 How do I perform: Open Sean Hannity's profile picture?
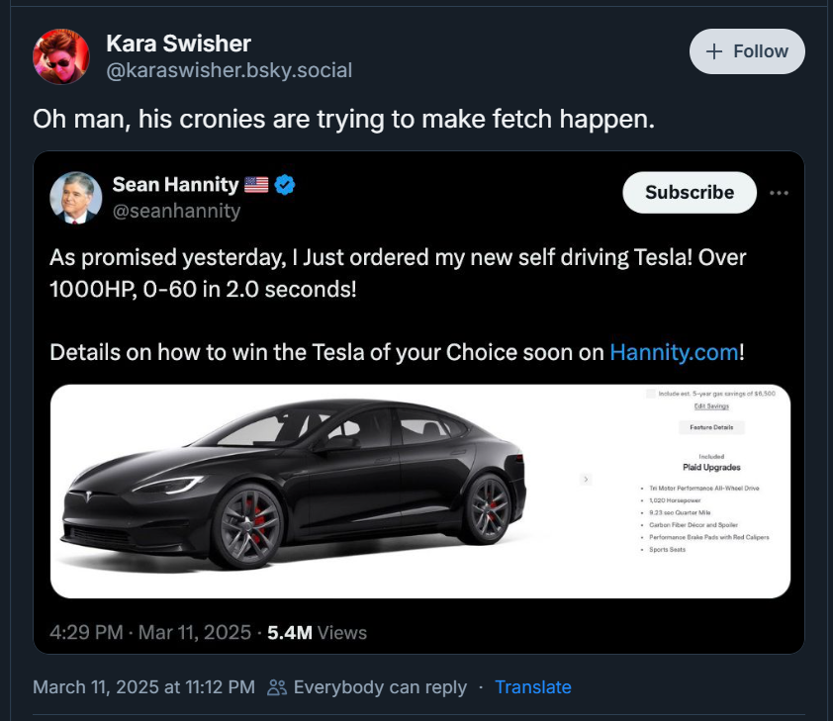point(75,197)
